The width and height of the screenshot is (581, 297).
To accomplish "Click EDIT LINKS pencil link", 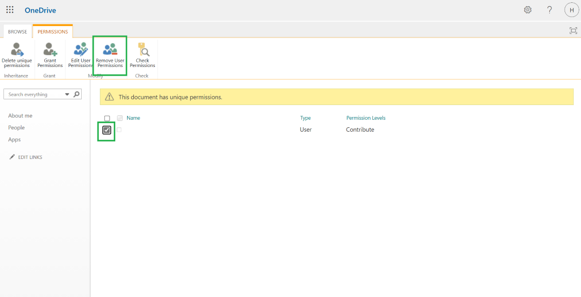I will (26, 157).
